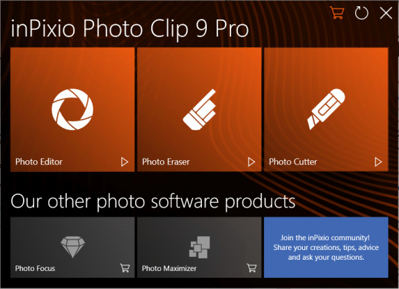Click the diamond icon for Photo Focus

73,247
